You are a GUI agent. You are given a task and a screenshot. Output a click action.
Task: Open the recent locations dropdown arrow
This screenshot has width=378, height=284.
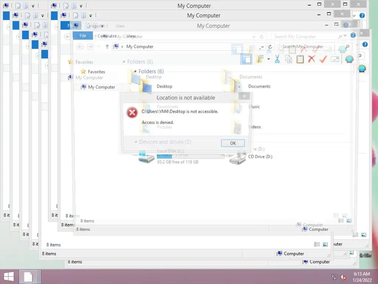(x=99, y=47)
